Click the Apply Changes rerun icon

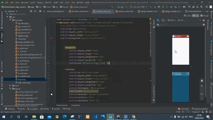coord(155,7)
